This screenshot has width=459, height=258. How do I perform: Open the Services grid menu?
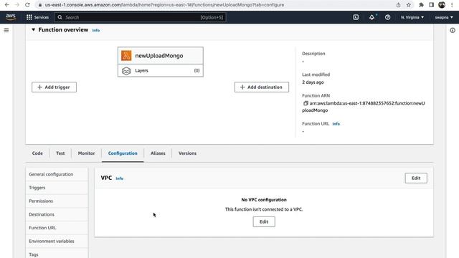pyautogui.click(x=37, y=17)
